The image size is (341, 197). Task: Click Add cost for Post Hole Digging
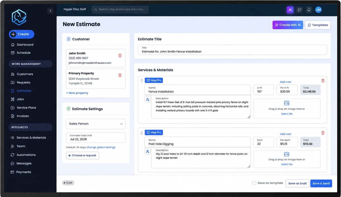(x=286, y=134)
